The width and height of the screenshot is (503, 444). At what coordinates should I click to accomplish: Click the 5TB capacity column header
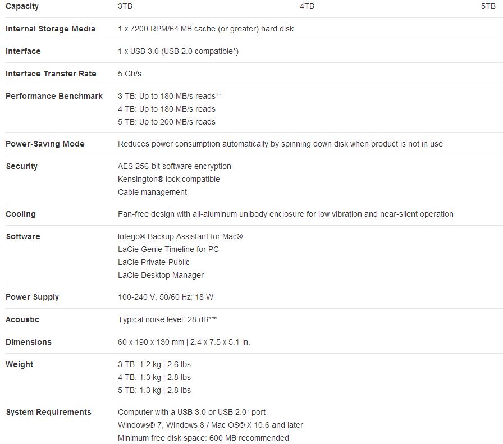[488, 6]
